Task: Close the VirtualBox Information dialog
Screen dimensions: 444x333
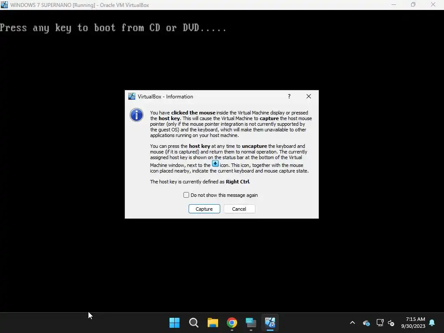Action: (x=309, y=97)
